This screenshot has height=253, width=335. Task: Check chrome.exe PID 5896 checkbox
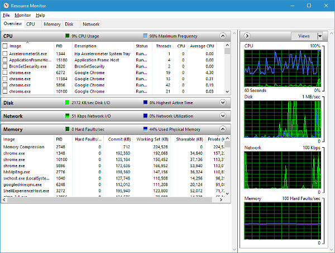point(5,85)
